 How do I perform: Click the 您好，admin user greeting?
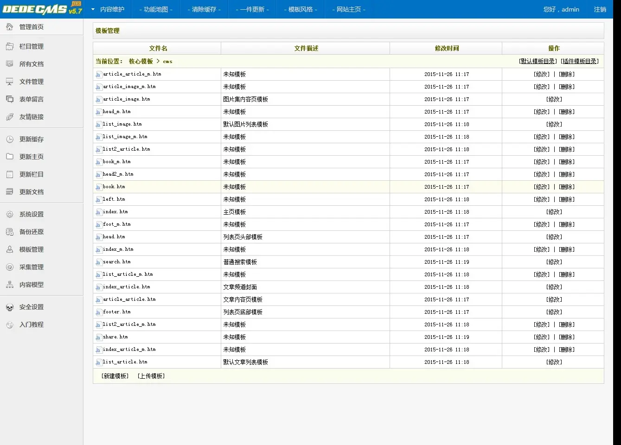(x=561, y=9)
